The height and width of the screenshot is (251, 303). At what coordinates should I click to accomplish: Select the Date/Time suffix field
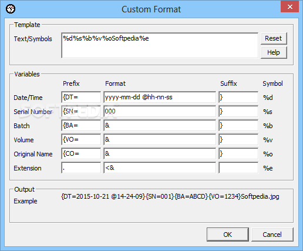point(238,97)
